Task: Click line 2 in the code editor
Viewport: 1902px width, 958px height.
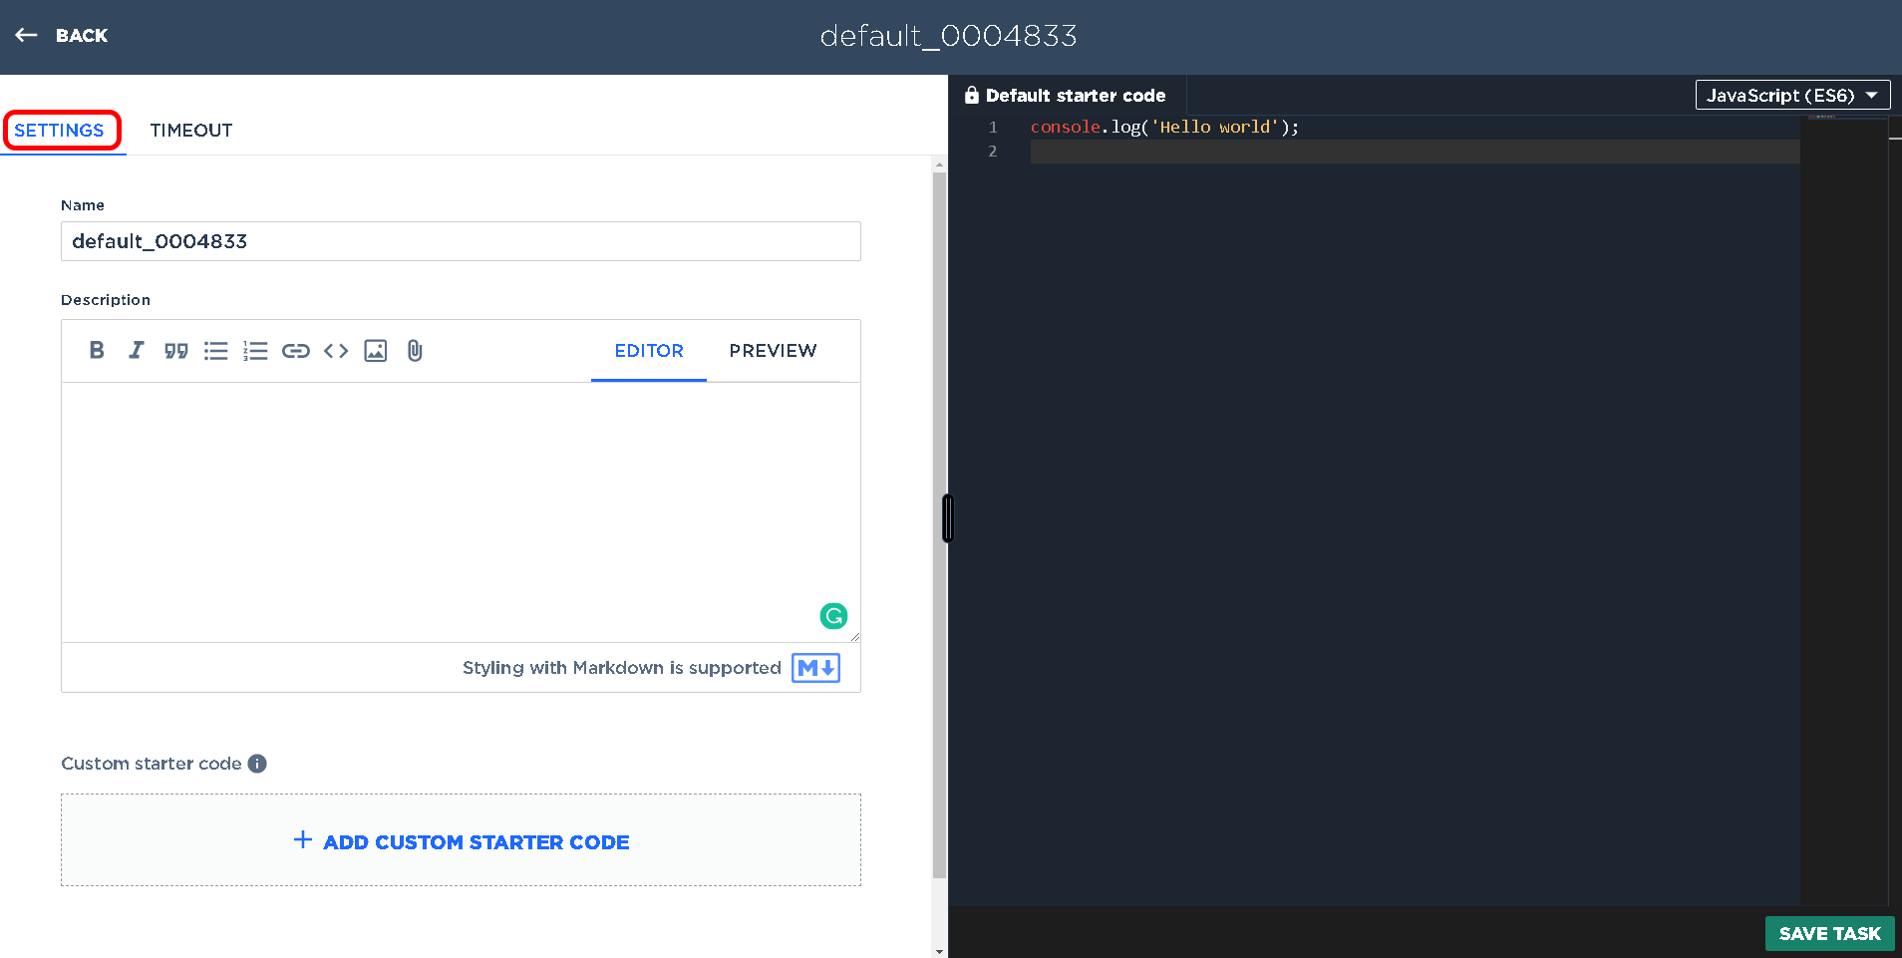Action: (x=1415, y=152)
